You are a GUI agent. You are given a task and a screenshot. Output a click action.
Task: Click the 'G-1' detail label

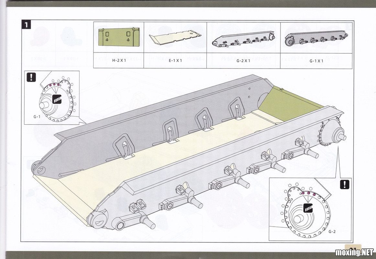37,117
